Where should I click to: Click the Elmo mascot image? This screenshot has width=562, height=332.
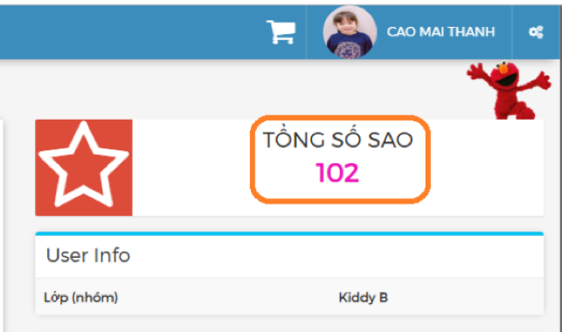point(509,91)
